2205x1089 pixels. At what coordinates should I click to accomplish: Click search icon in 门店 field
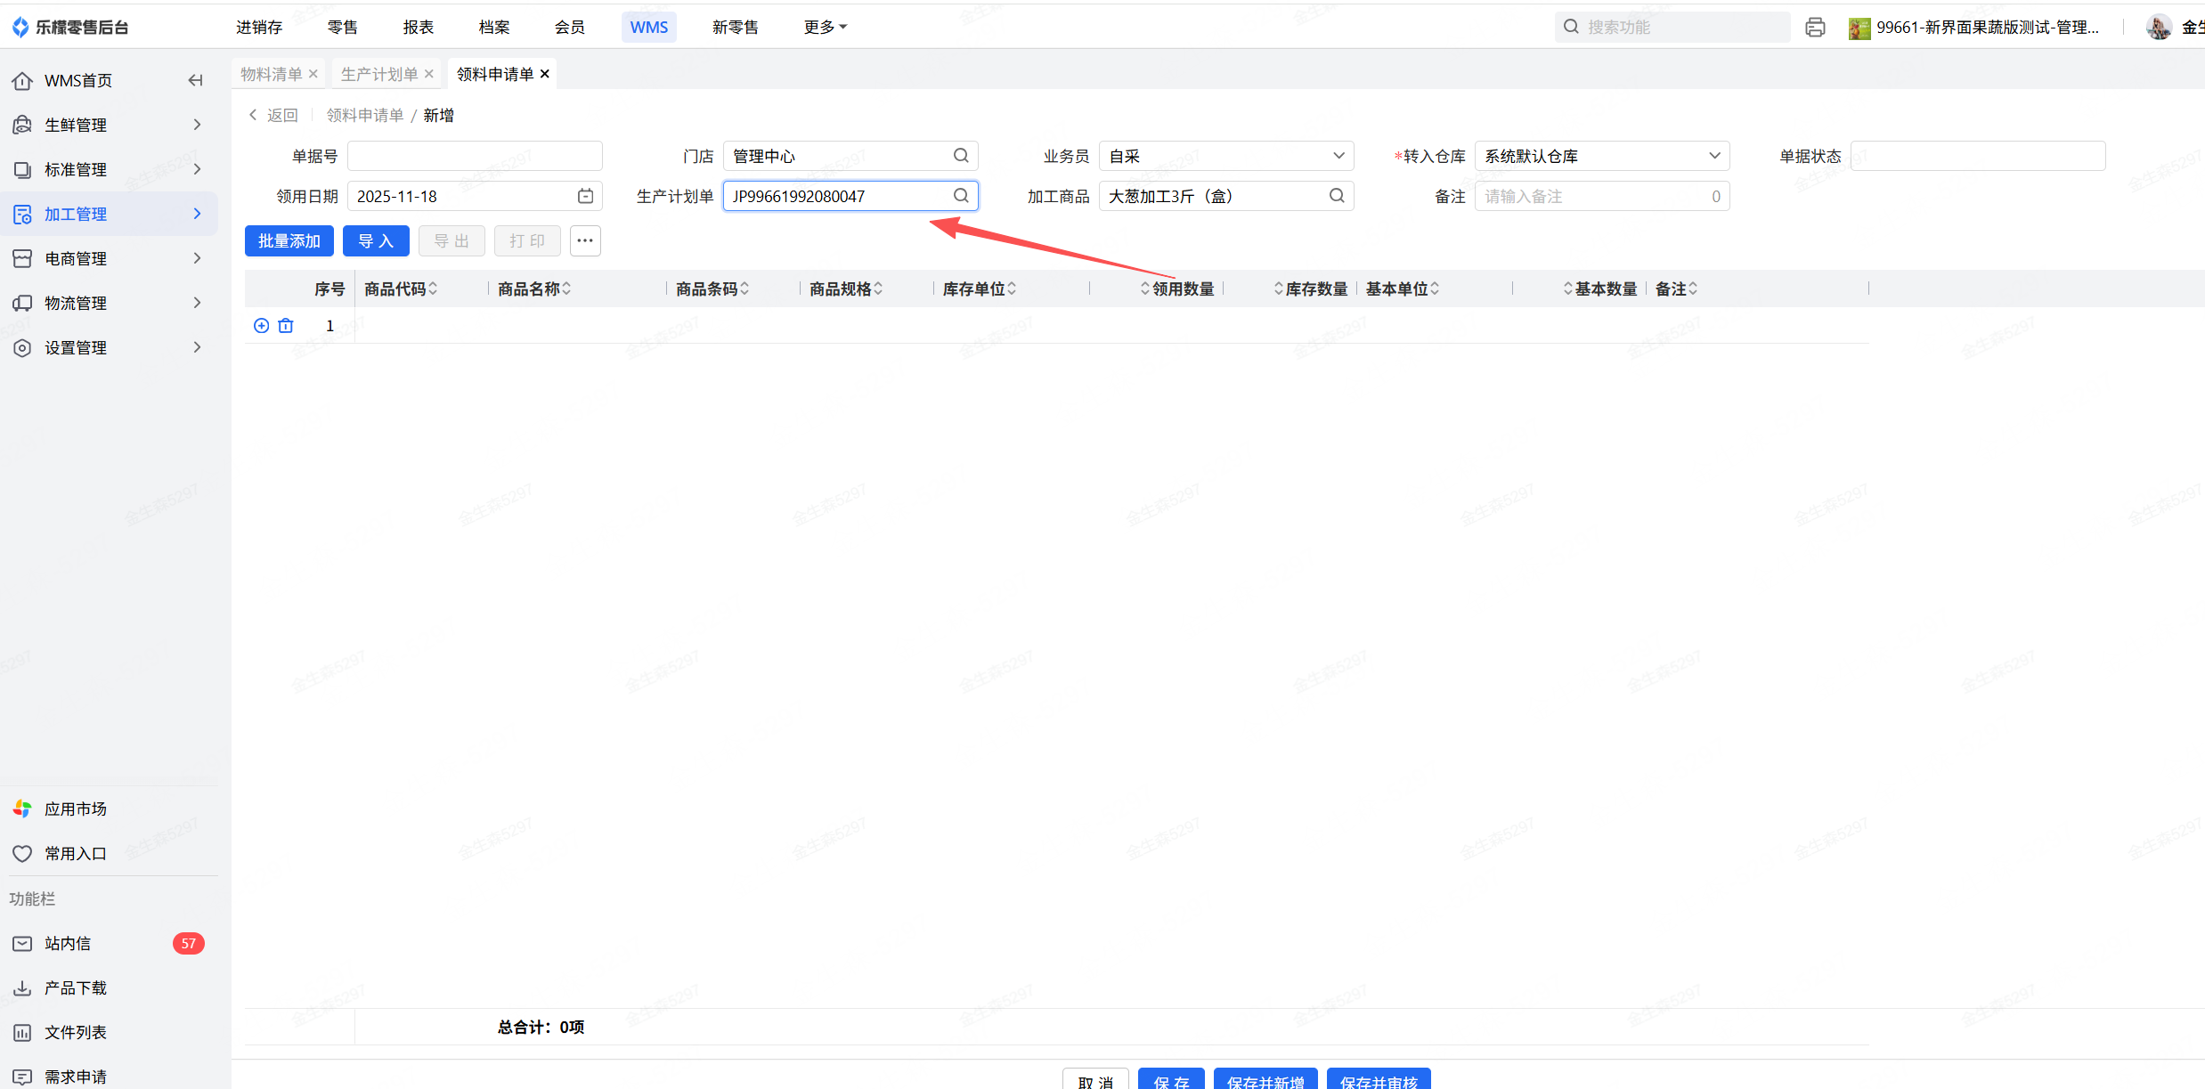(x=961, y=156)
